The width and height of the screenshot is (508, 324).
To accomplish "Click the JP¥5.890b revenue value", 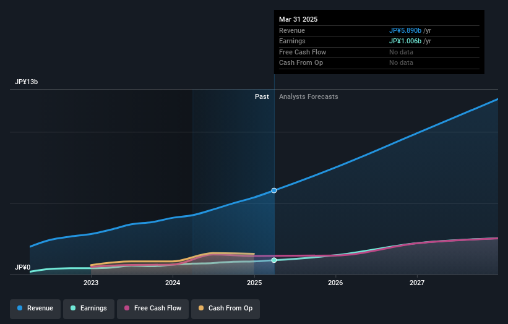I will 405,30.
